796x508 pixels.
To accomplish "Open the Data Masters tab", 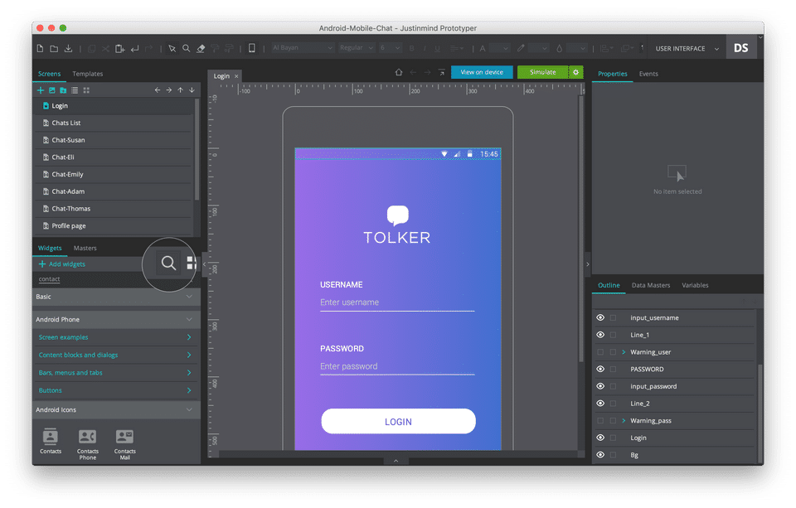I will pyautogui.click(x=650, y=285).
